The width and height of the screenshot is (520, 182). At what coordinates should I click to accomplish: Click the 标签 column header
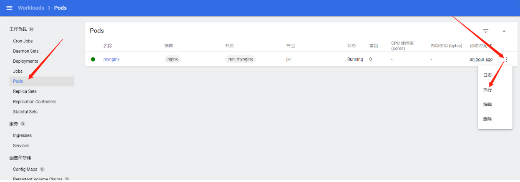[x=229, y=45]
